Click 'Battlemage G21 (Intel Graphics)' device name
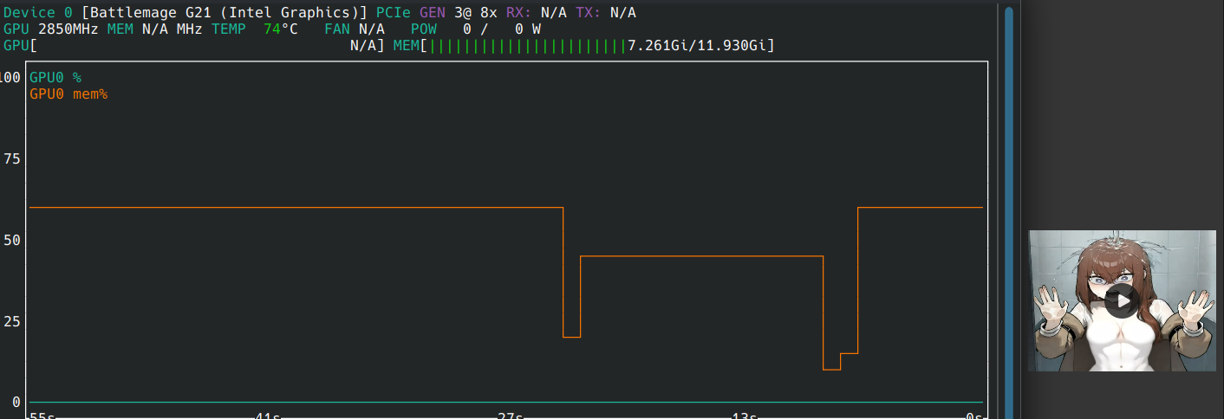 click(x=225, y=12)
